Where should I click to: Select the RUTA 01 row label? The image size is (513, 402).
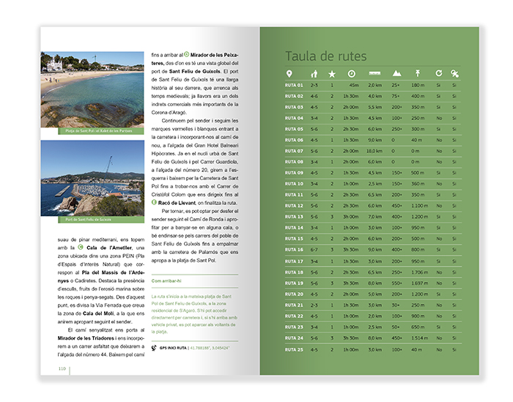point(294,85)
